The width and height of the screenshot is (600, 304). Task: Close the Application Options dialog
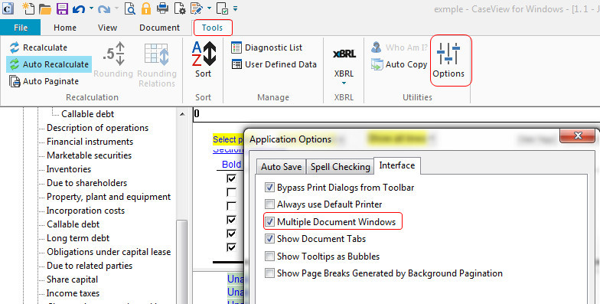tap(578, 136)
